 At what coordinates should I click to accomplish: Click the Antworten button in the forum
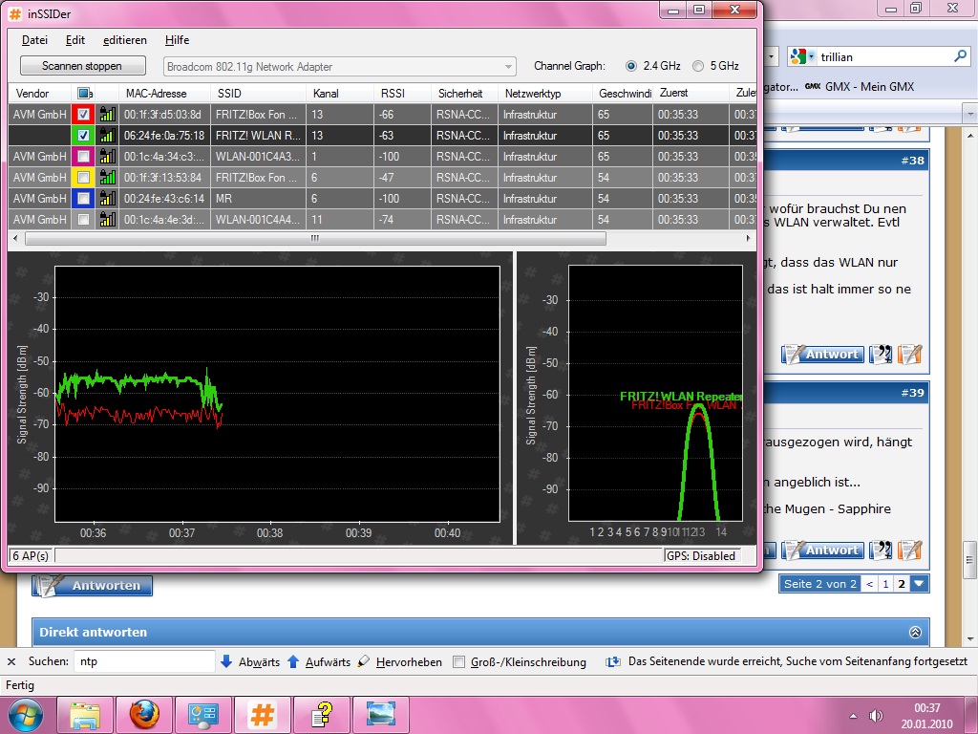pyautogui.click(x=93, y=586)
